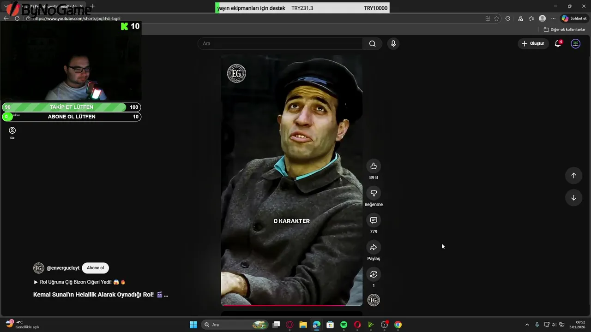Viewport: 591px width, 332px height.
Task: Open the browser settings three-dots menu
Action: click(x=553, y=18)
